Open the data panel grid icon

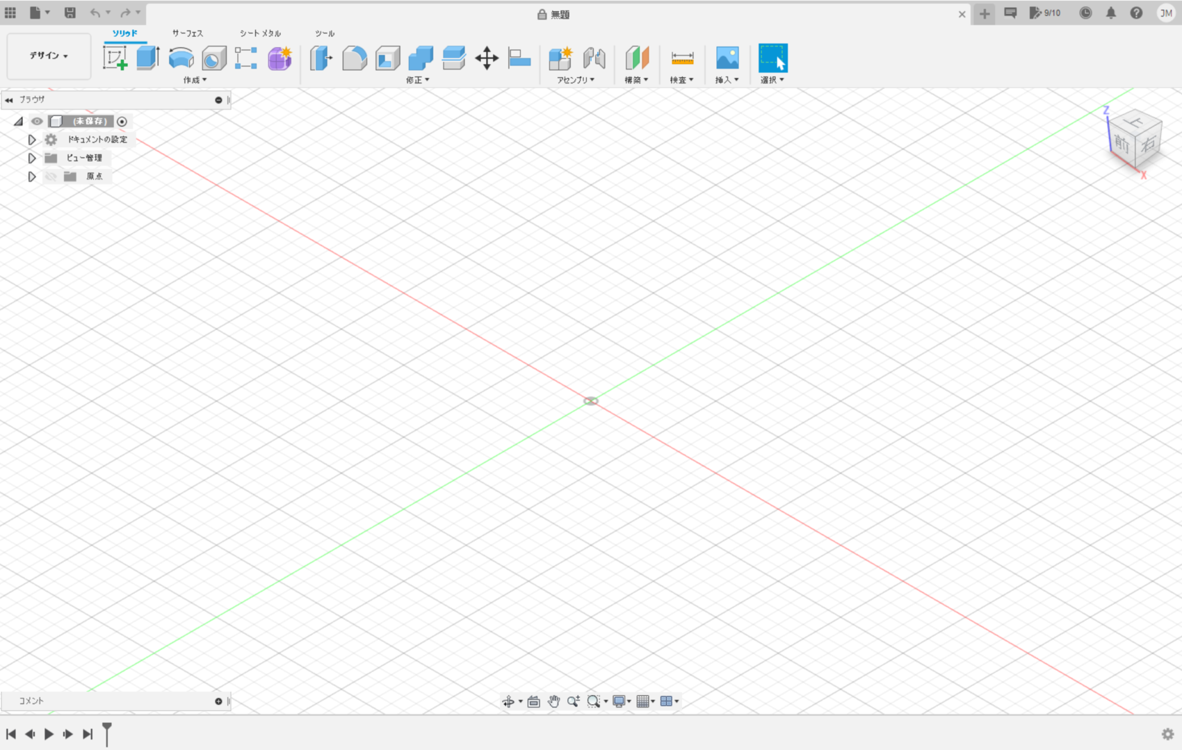[10, 13]
